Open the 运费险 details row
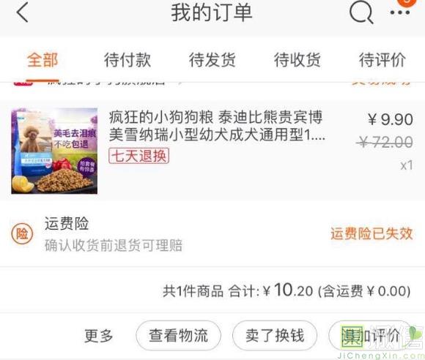This screenshot has width=425, height=360. tap(212, 234)
